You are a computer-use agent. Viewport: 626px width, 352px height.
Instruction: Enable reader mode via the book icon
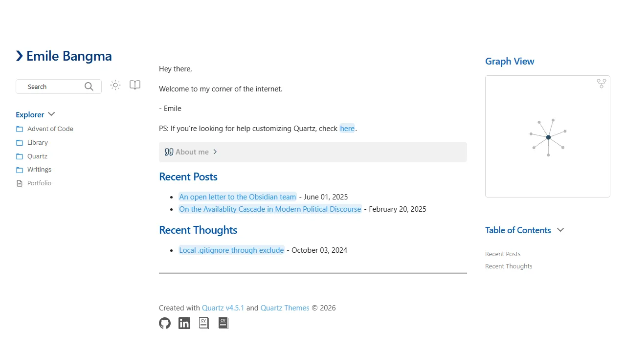(x=134, y=85)
